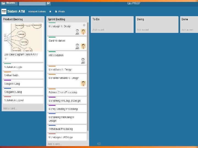Click member avatar on PIN Validation card
Screen dimensions: 198x148
[x=83, y=61]
